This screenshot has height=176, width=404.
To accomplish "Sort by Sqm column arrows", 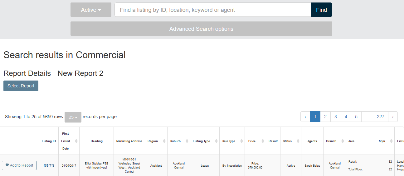I will point(391,141).
